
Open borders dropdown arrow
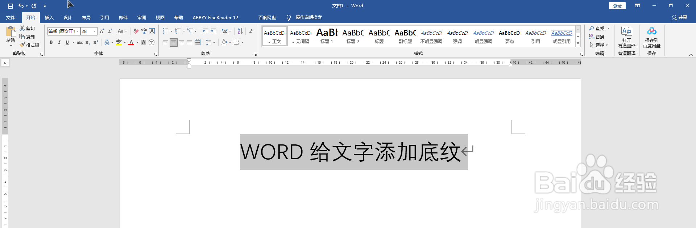(242, 43)
